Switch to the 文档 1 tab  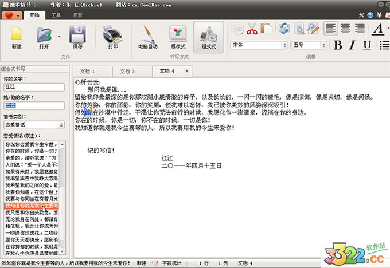coord(92,72)
